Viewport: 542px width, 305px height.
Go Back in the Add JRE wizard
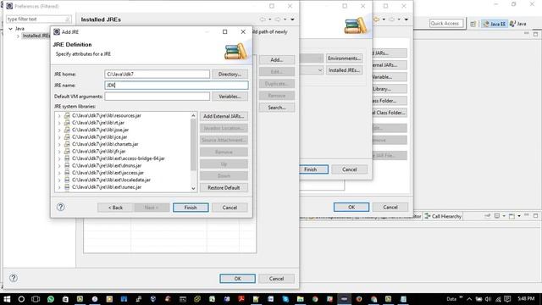(115, 208)
